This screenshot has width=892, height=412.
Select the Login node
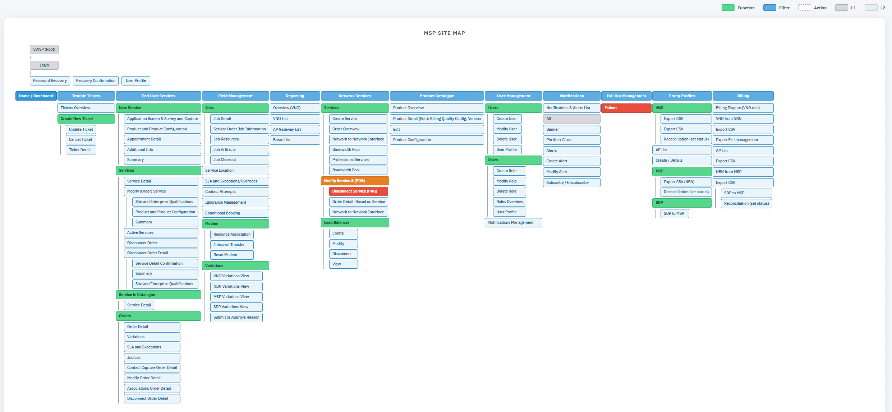tap(44, 65)
